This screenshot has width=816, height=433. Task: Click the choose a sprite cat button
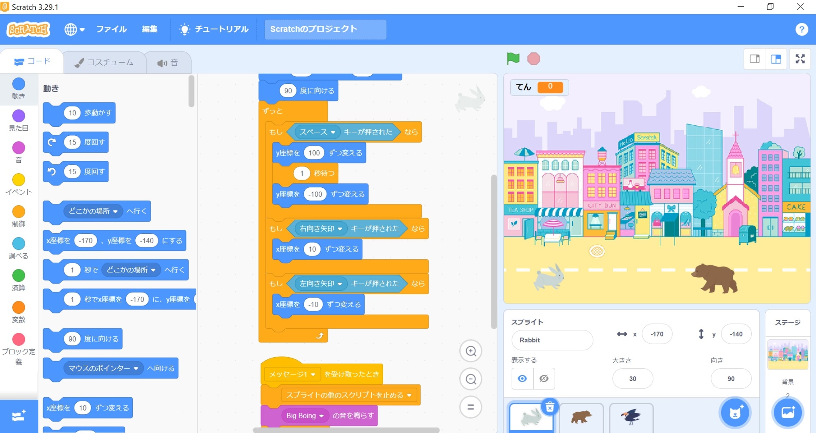pos(735,413)
